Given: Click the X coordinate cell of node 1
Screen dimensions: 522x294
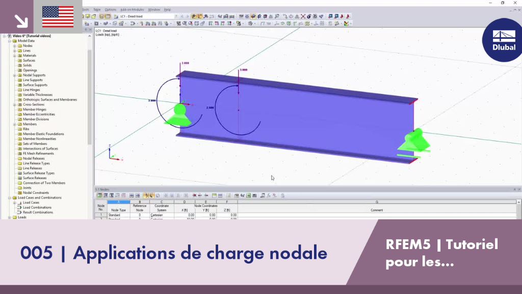Looking at the screenshot, I should [x=185, y=215].
